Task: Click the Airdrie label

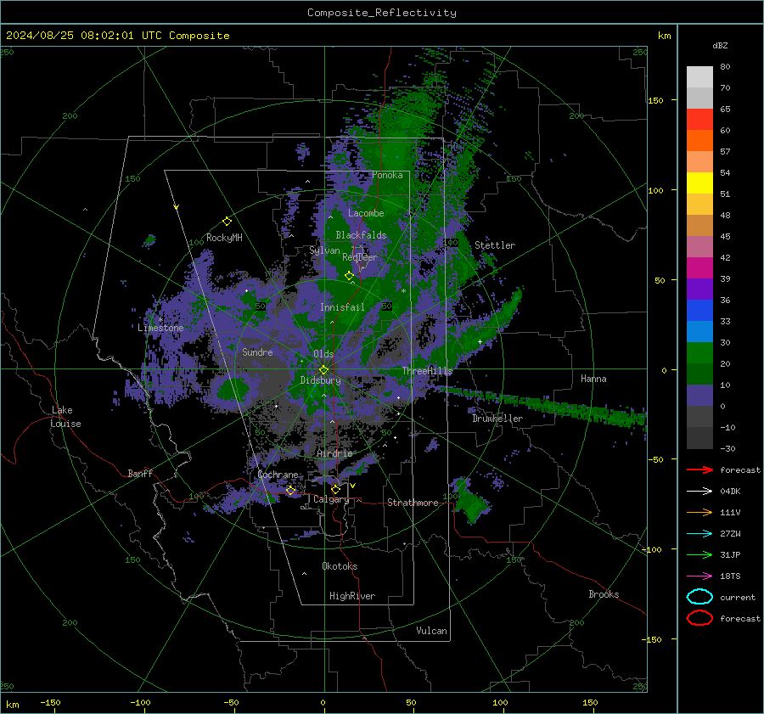Action: click(334, 453)
